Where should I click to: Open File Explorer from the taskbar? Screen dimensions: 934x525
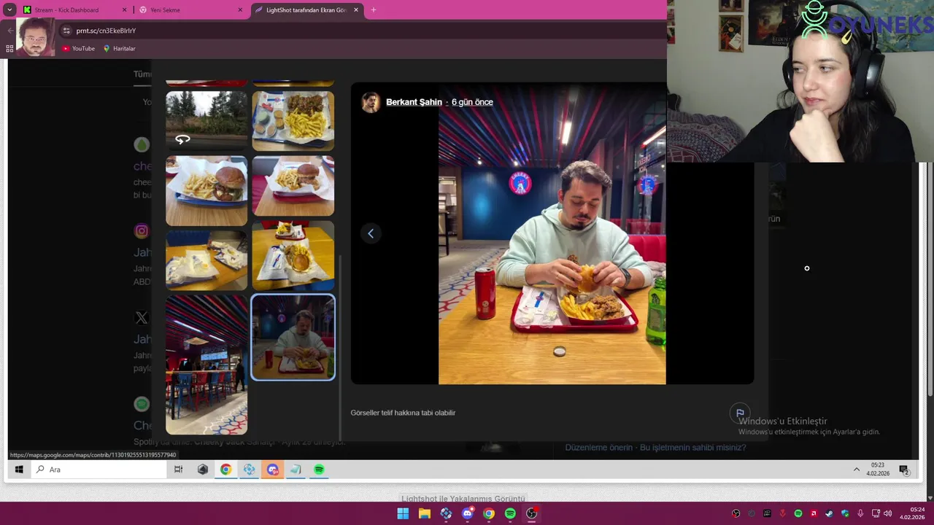point(424,513)
